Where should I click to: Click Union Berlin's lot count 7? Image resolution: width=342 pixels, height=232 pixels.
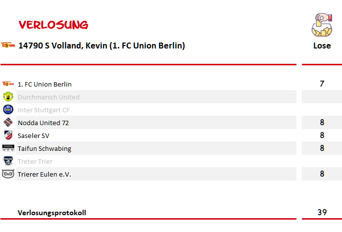point(322,84)
